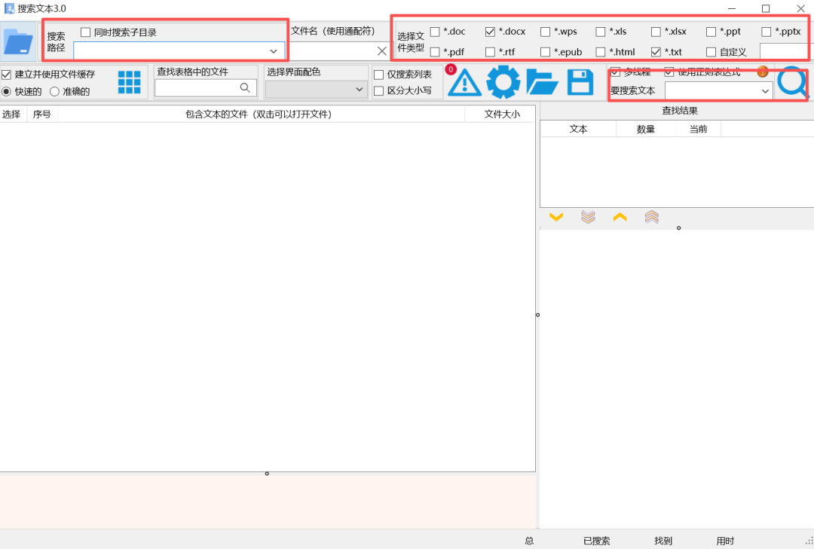
Task: Uncheck the *.docx file type
Action: [490, 32]
